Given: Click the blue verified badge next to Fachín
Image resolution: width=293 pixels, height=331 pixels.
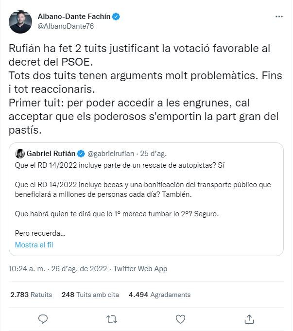Looking at the screenshot, I should (x=116, y=17).
